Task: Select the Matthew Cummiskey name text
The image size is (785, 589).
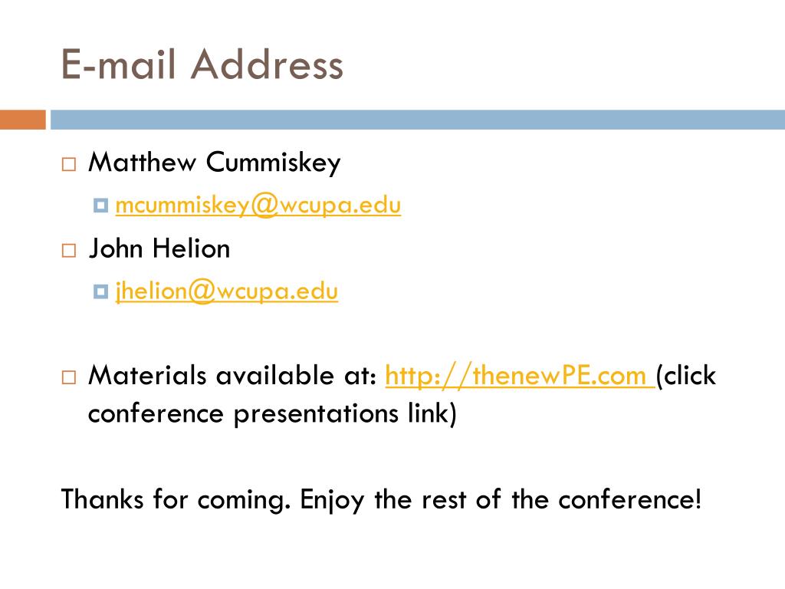Action: 215,163
